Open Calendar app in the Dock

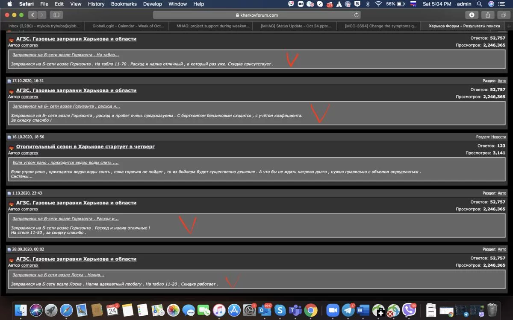click(x=112, y=310)
